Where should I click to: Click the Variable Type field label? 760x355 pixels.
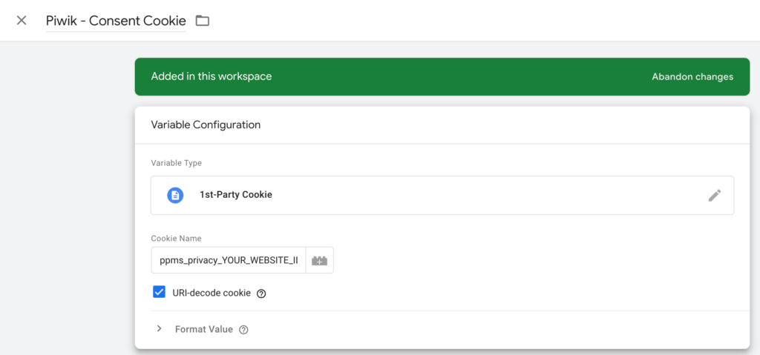[x=177, y=163]
